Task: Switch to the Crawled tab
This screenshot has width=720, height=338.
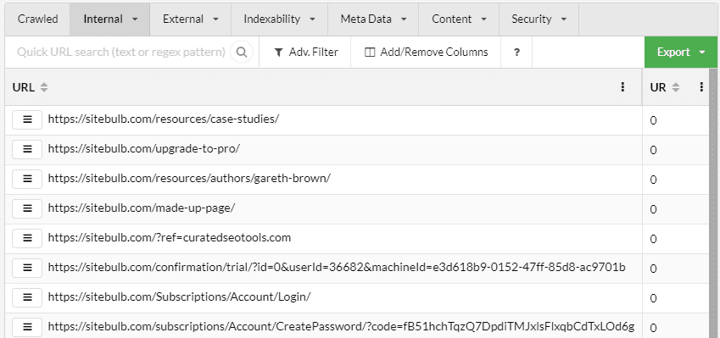Action: coord(37,19)
